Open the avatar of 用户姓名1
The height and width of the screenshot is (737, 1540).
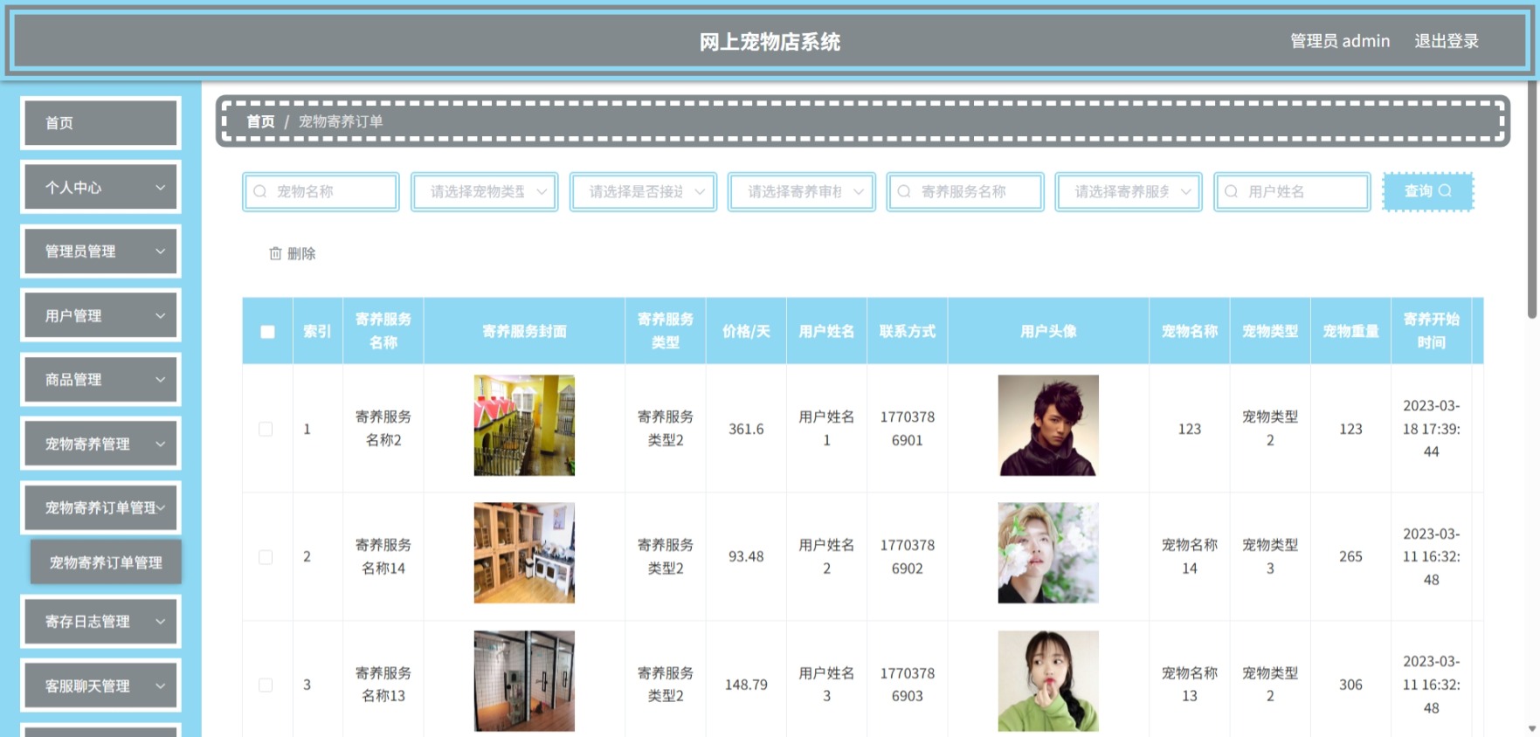1048,425
